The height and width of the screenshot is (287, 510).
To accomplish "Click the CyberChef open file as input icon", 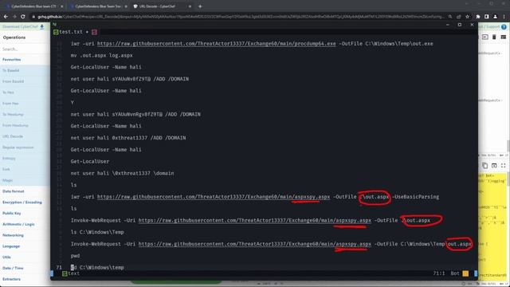I will pyautogui.click(x=484, y=37).
